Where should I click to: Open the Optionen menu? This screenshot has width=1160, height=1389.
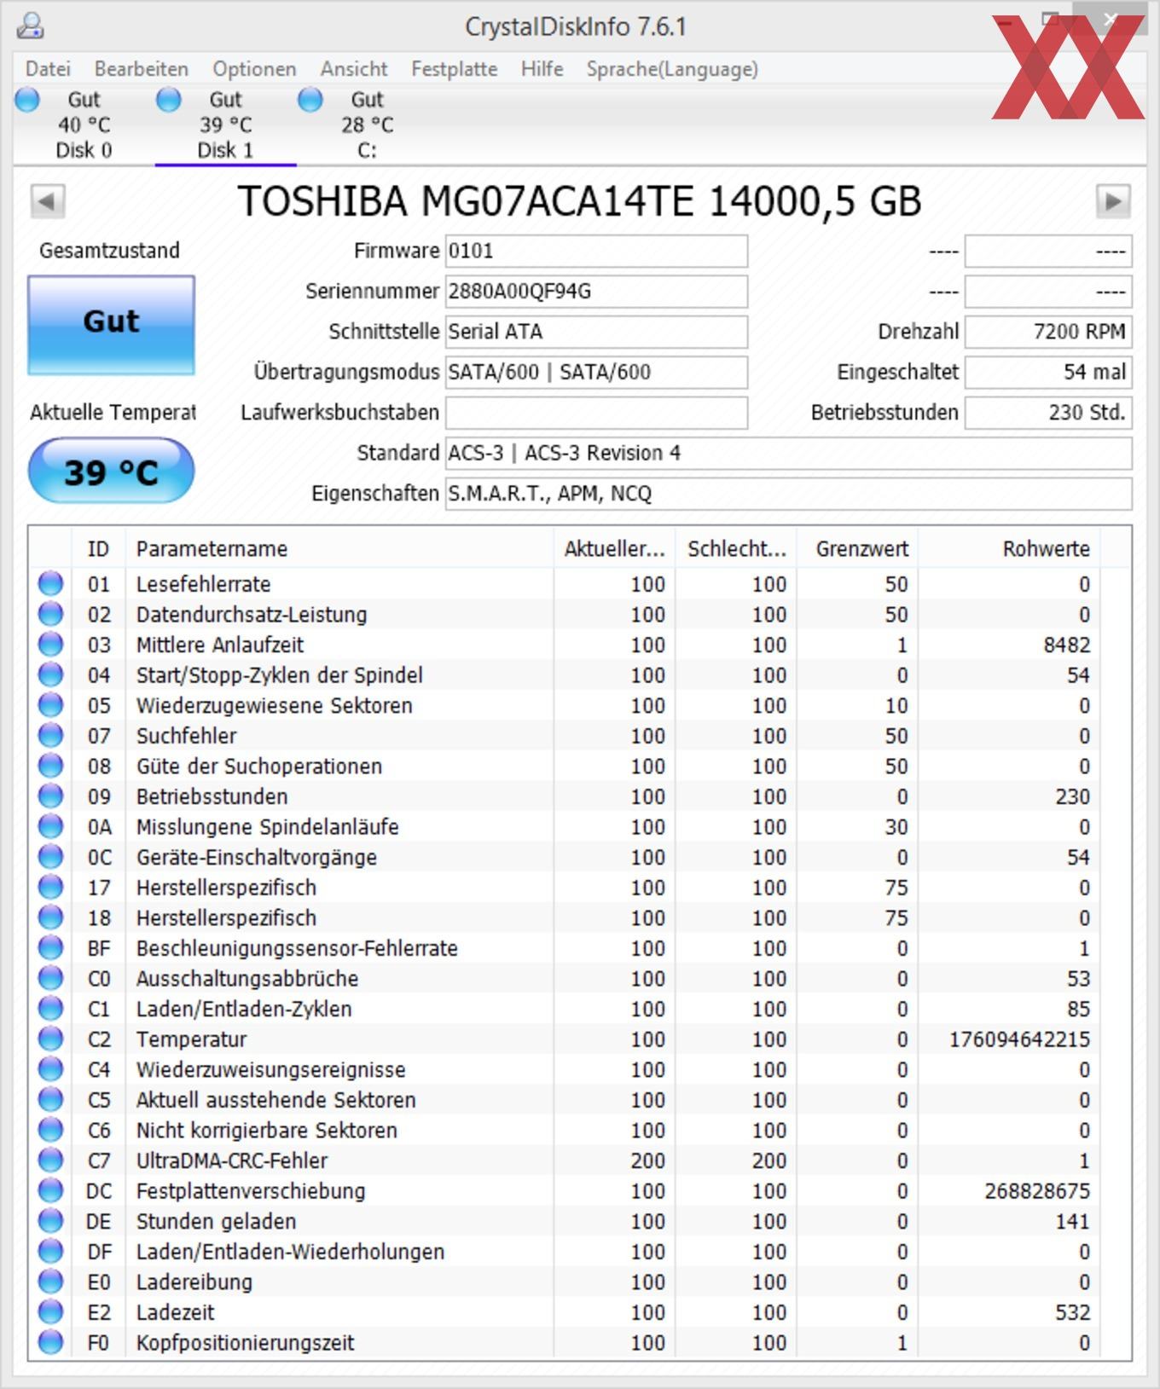(x=254, y=69)
